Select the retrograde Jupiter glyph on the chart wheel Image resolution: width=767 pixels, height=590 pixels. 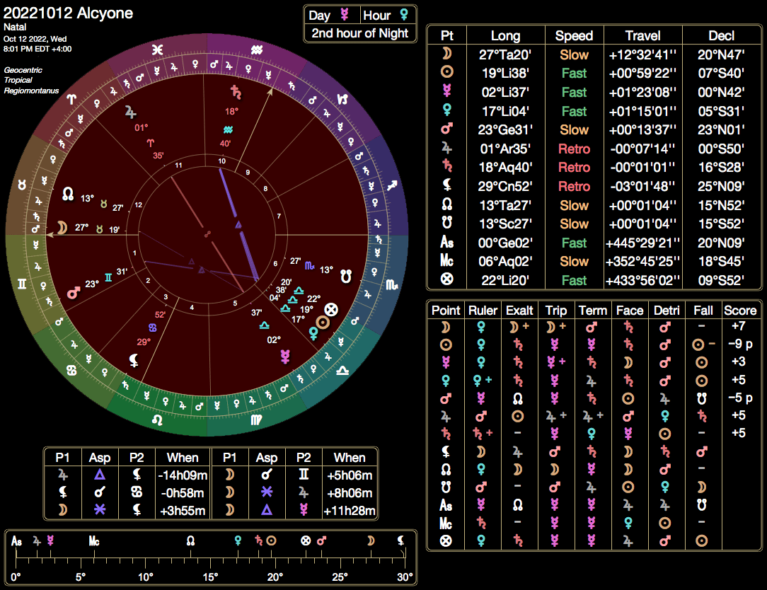coord(130,110)
